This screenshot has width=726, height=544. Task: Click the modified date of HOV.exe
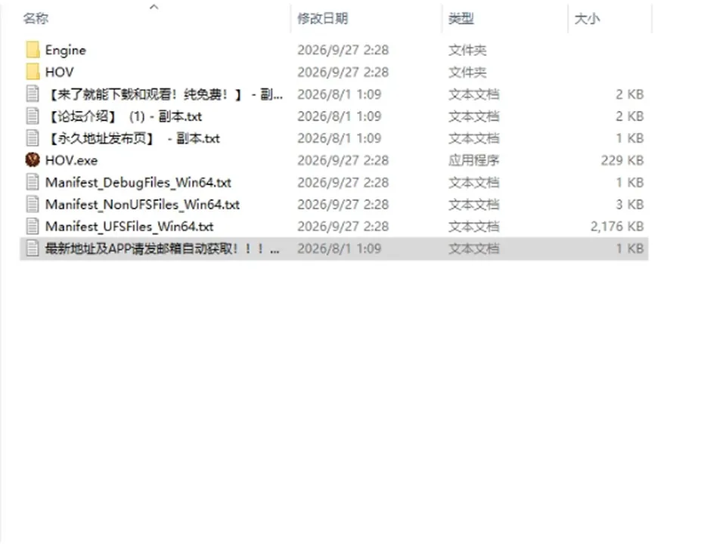(x=343, y=160)
